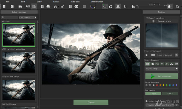Click the preset search input field

(x=10, y=17)
